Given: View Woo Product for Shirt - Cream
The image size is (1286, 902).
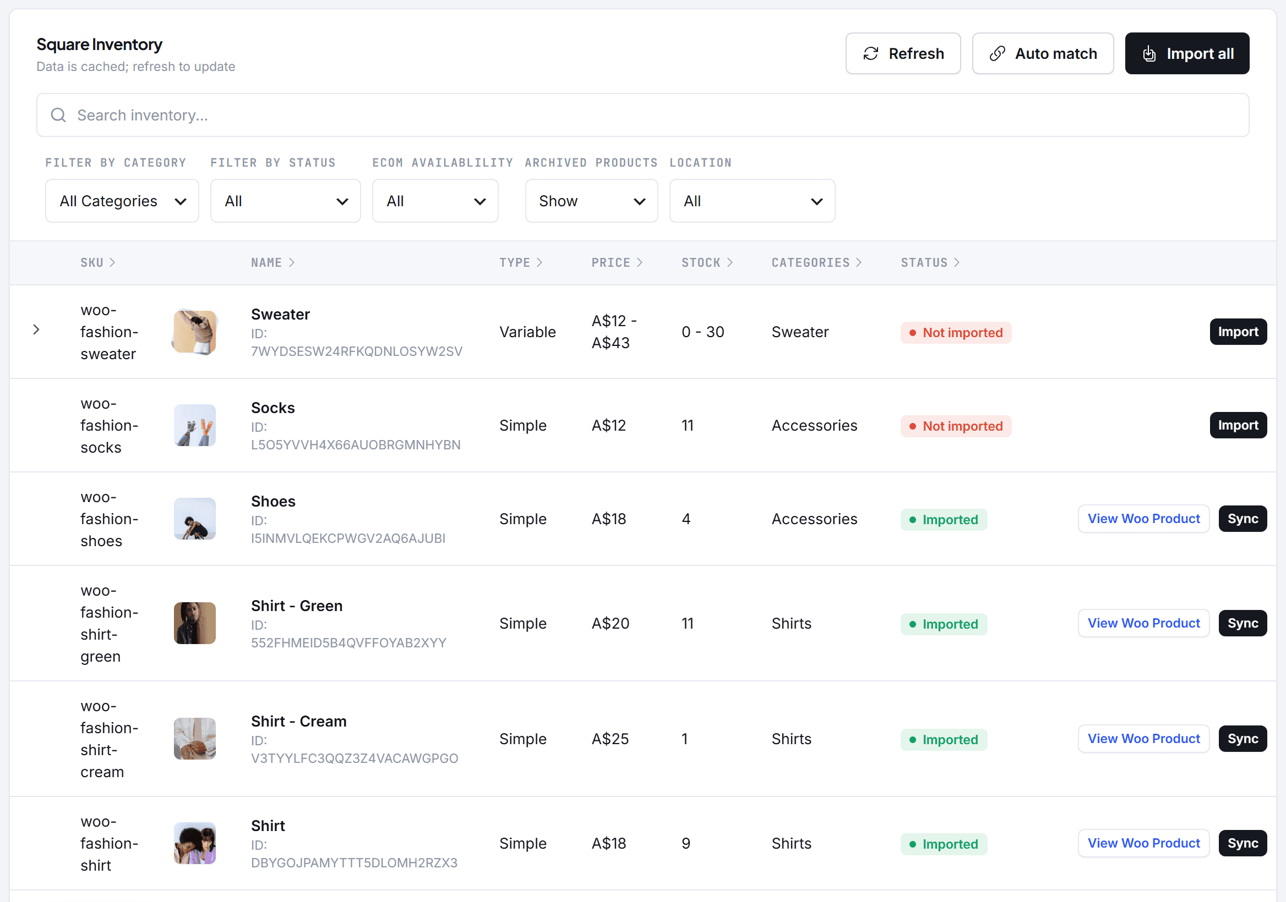Looking at the screenshot, I should (x=1144, y=739).
